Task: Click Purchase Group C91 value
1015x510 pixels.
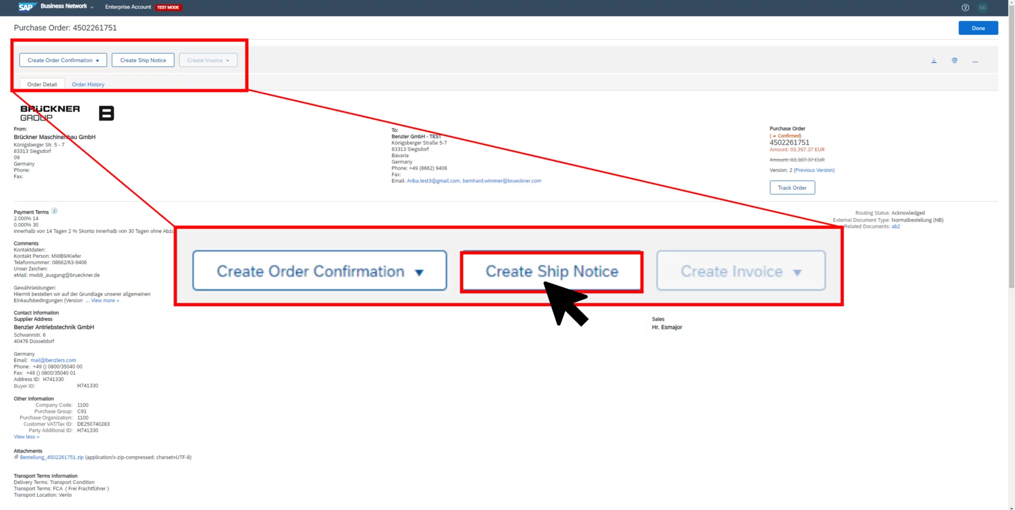Action: tap(82, 412)
